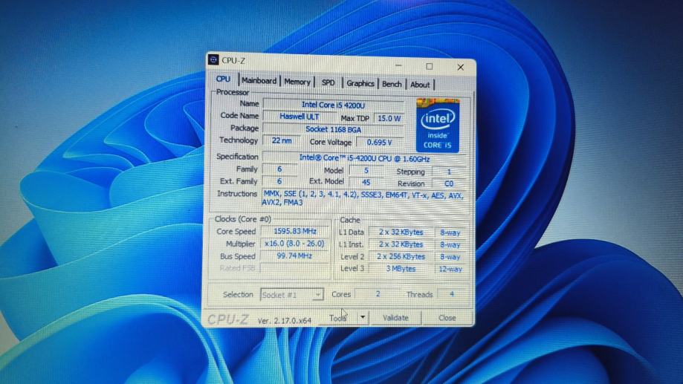This screenshot has width=683, height=384.
Task: Click the Level 3 '12-way' associativity
Action: tap(450, 269)
